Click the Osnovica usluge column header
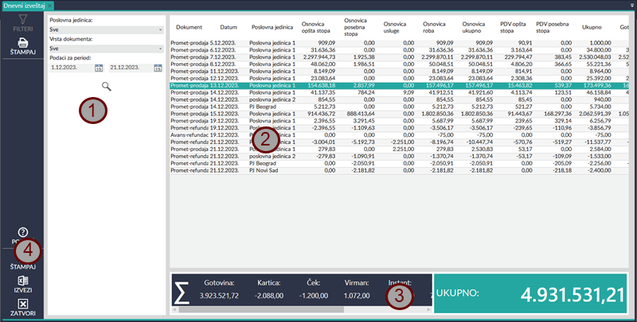 tap(395, 27)
